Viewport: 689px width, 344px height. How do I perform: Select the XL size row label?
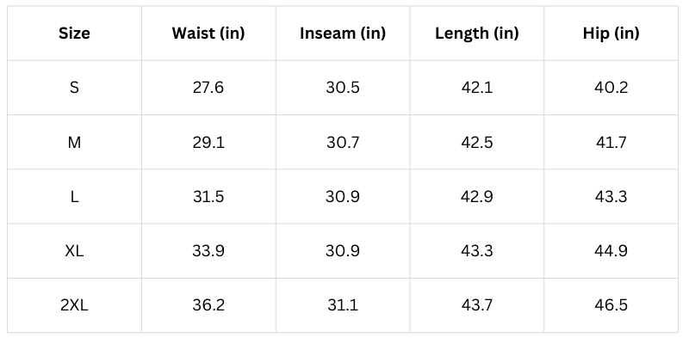(x=74, y=251)
